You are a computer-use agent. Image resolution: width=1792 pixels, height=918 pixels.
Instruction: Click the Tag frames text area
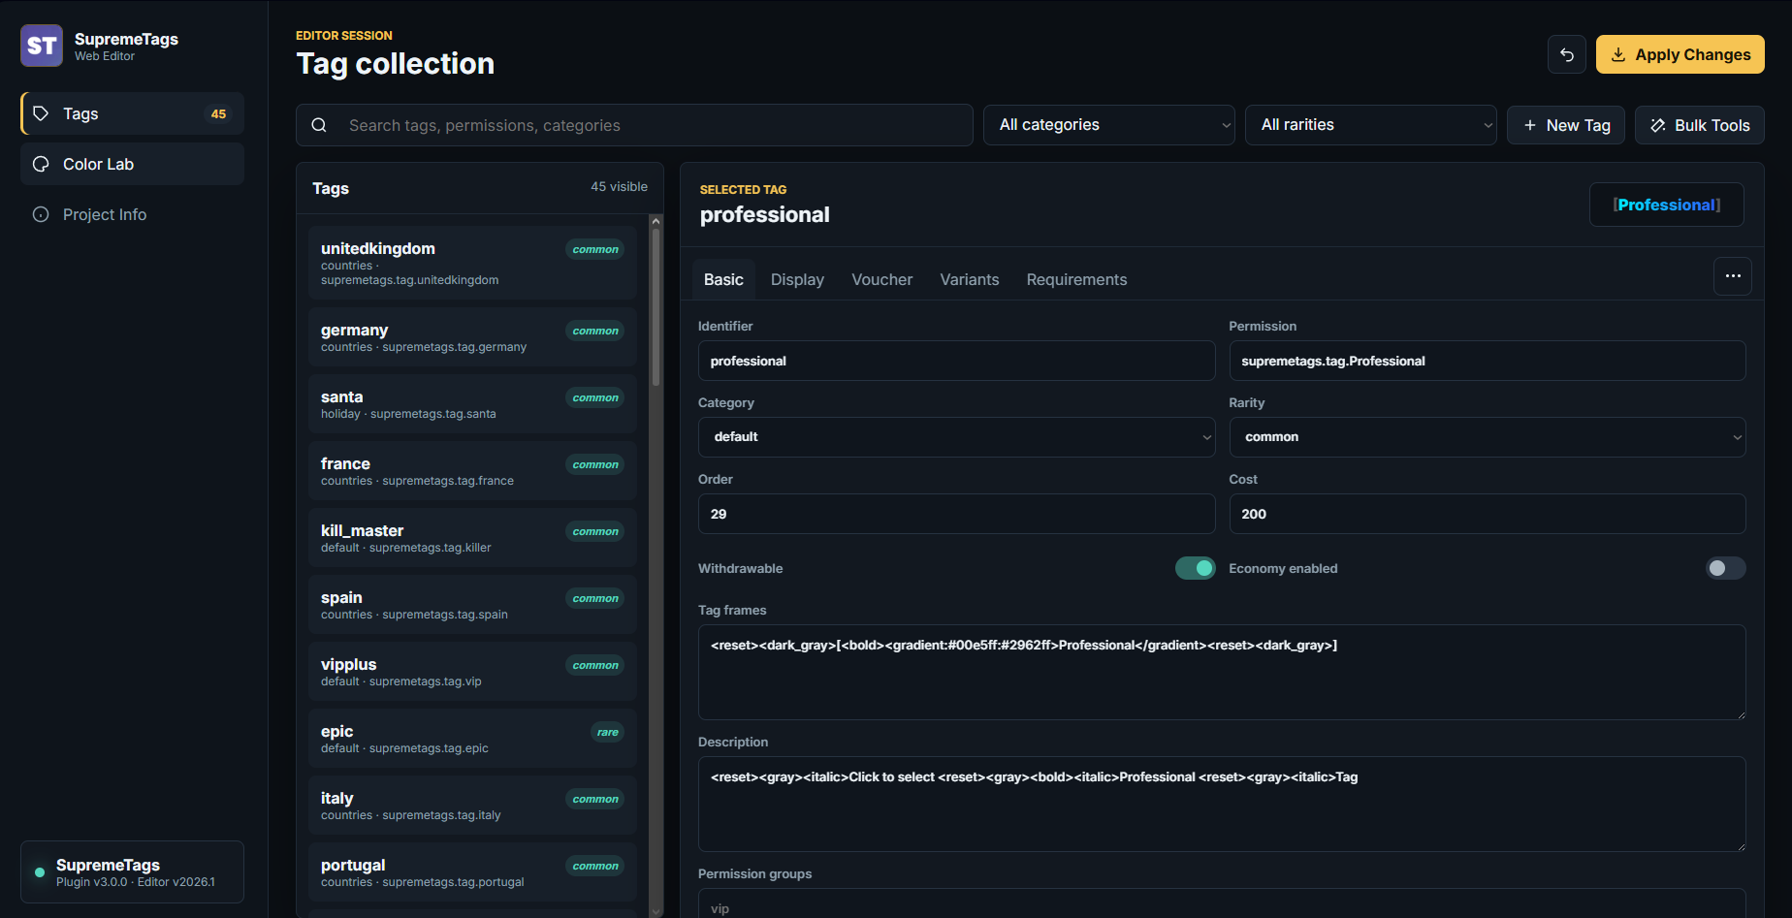1222,672
